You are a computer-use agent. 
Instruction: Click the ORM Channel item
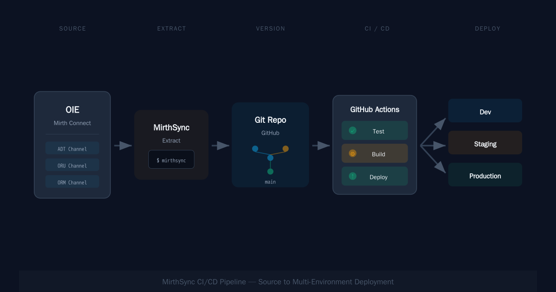pyautogui.click(x=72, y=182)
